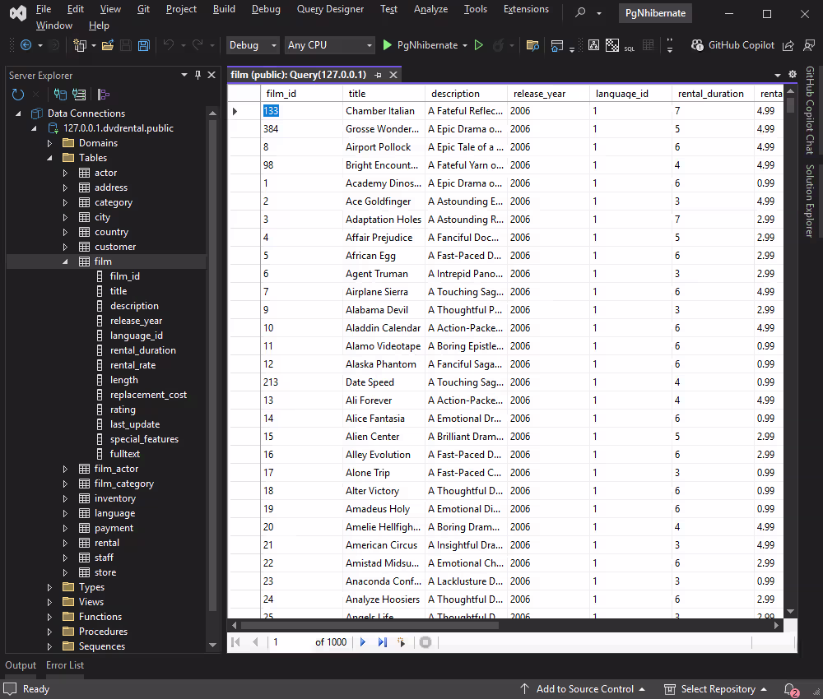Click the GitHub Copilot icon
Viewport: 823px width, 699px height.
tap(698, 44)
